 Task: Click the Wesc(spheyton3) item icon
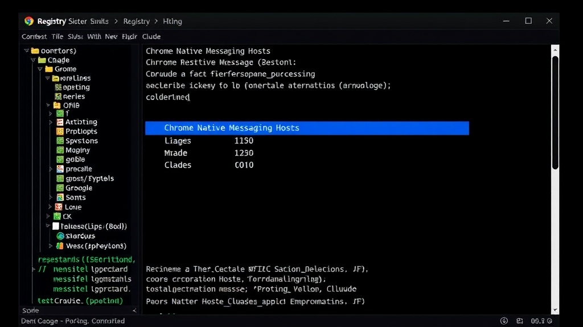(x=60, y=246)
